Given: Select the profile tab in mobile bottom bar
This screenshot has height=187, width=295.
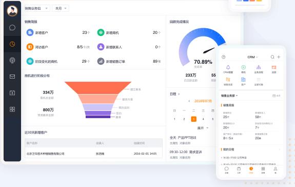Looking at the screenshot, I should 275,170.
